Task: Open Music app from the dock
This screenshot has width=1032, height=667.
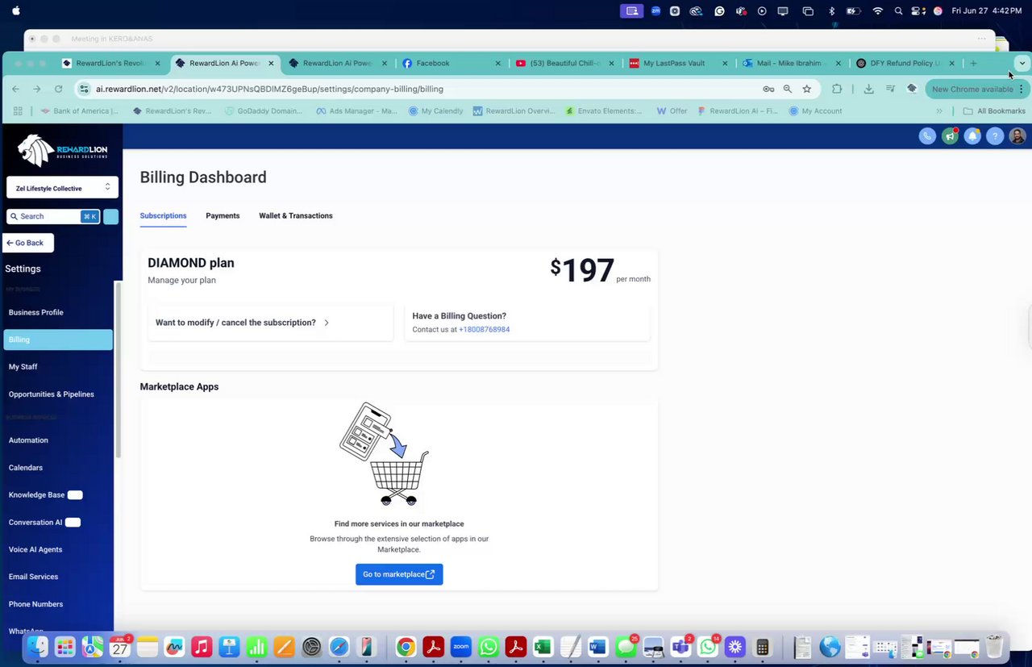Action: click(x=202, y=647)
